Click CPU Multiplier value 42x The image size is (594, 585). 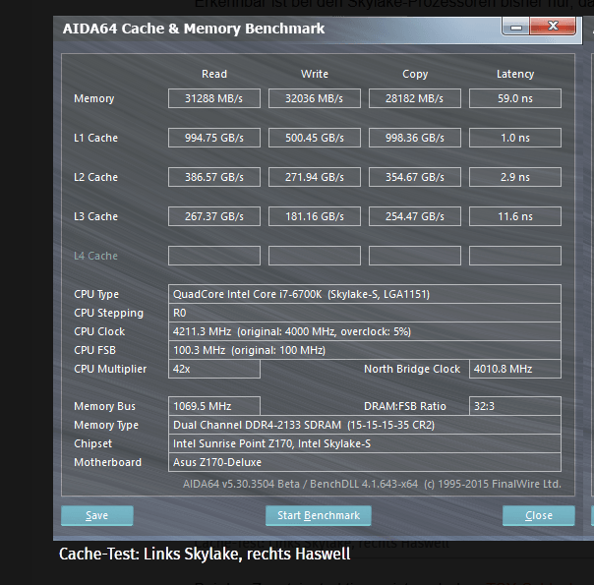[214, 369]
